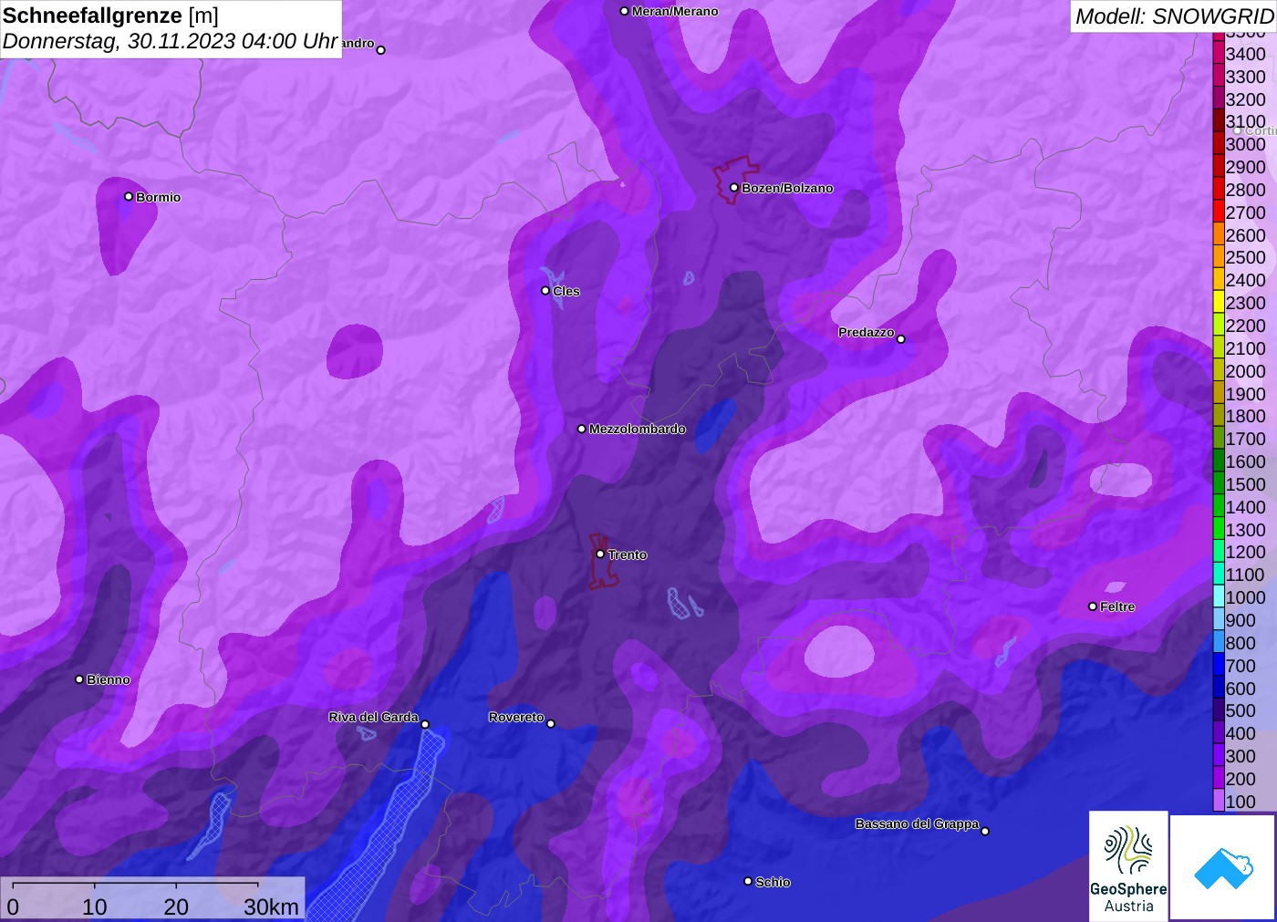Select the Bassano del Grappa label

(x=917, y=824)
